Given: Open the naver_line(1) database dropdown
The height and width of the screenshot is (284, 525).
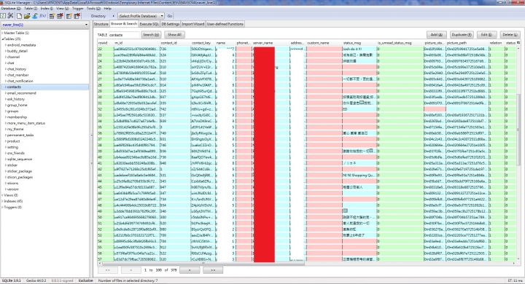Looking at the screenshot, I should coord(44,25).
